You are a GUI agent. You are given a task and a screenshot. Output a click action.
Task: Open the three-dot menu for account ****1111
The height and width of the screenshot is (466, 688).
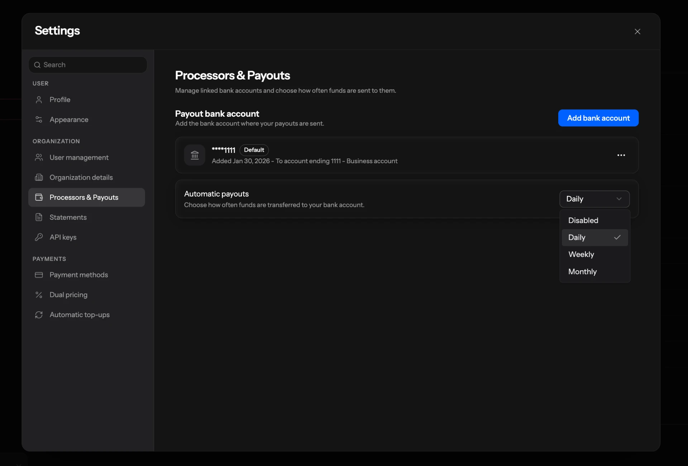point(621,155)
